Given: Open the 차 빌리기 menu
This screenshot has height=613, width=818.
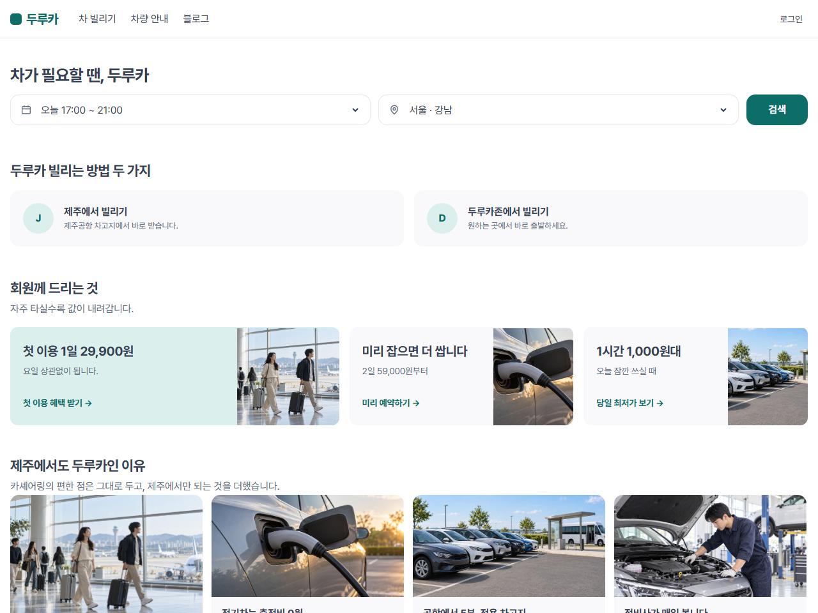Looking at the screenshot, I should [x=97, y=19].
